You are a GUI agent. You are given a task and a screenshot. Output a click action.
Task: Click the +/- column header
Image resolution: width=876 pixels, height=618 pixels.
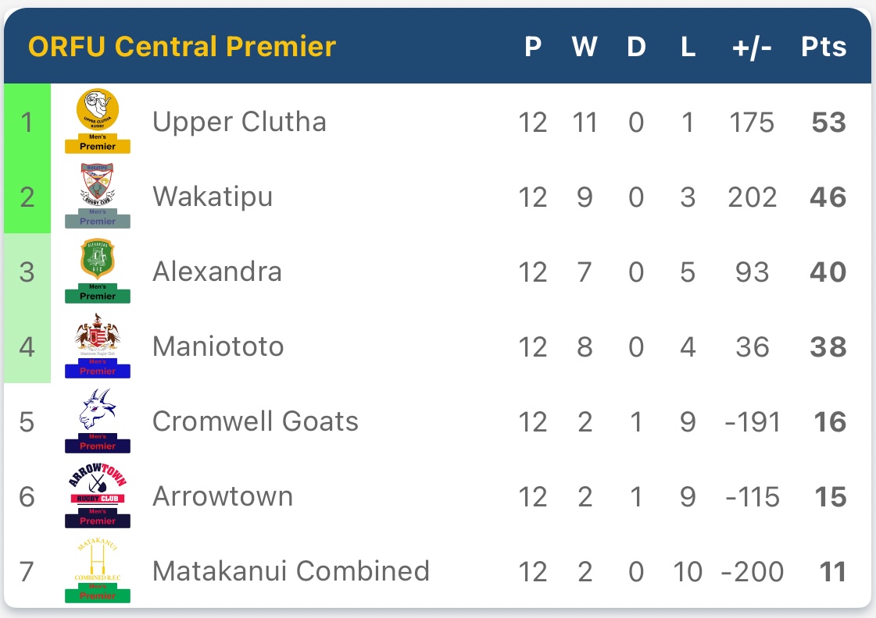[x=752, y=47]
